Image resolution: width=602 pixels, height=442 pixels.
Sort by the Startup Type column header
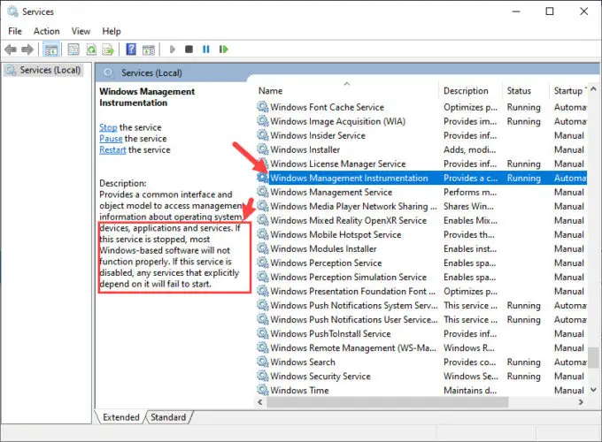pyautogui.click(x=568, y=90)
